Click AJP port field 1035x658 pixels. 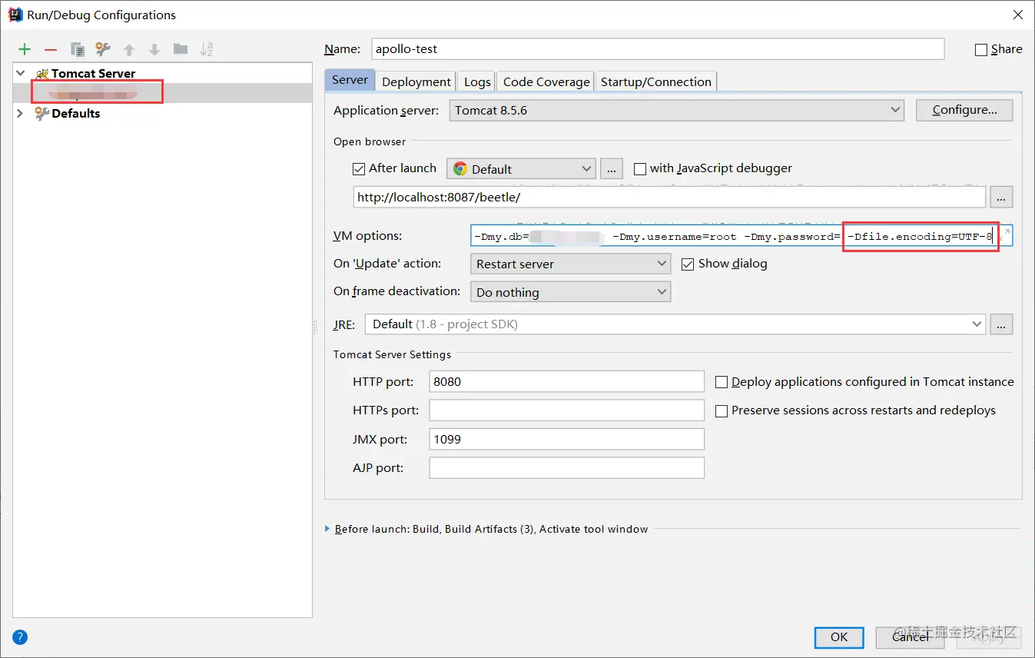click(567, 467)
